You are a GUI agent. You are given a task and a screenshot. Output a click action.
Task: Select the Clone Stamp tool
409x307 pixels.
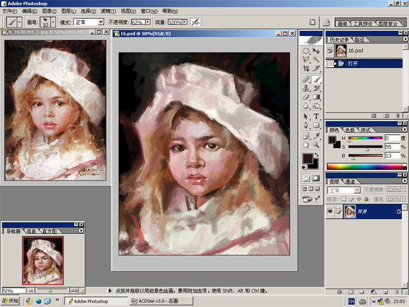click(306, 88)
